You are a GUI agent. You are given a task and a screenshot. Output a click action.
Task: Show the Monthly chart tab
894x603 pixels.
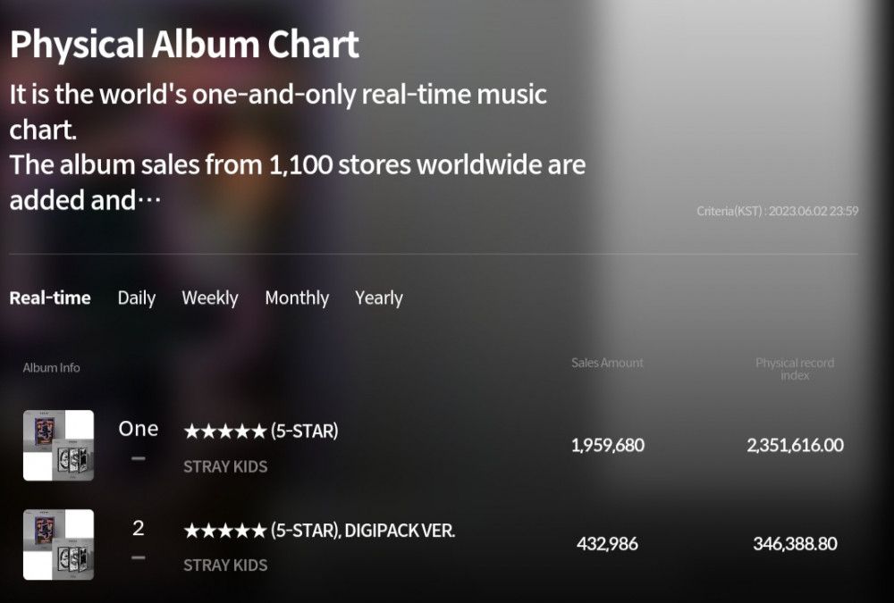pos(297,298)
